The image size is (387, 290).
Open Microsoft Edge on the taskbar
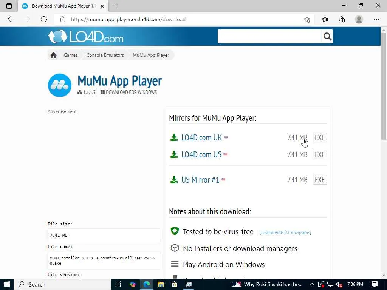147,284
